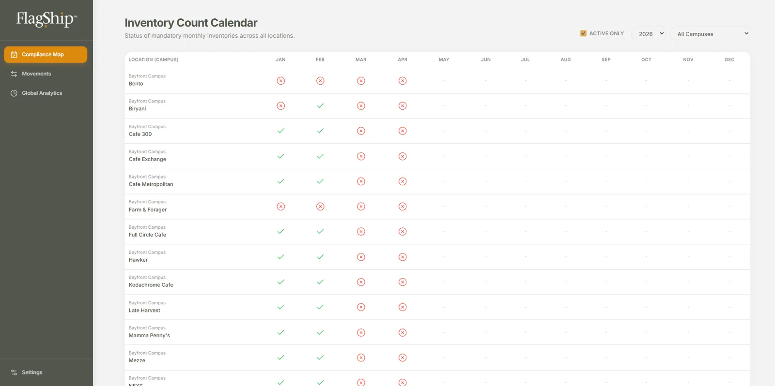This screenshot has width=775, height=386.
Task: Select the Cafe Metropolitan location row
Action: click(x=437, y=181)
